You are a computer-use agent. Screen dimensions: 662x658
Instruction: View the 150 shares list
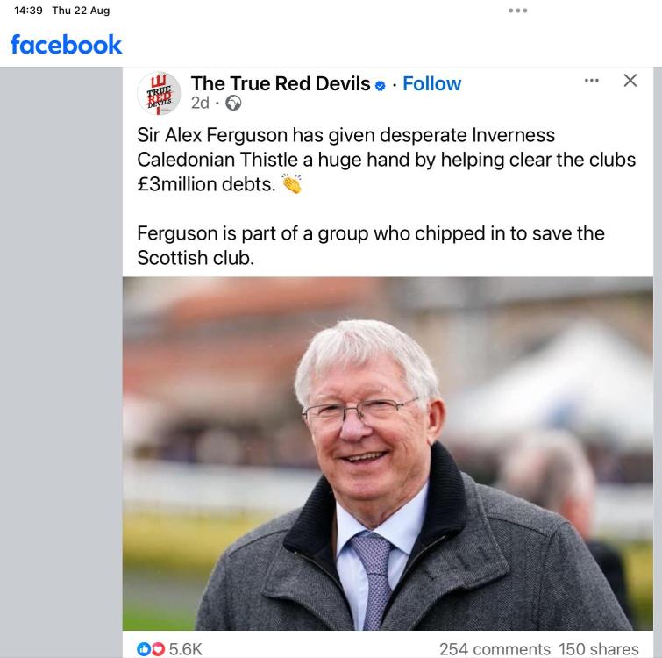pyautogui.click(x=599, y=648)
